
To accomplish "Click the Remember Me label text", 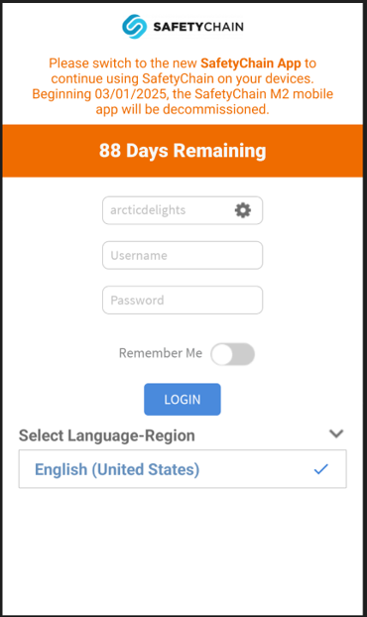I will [x=161, y=353].
